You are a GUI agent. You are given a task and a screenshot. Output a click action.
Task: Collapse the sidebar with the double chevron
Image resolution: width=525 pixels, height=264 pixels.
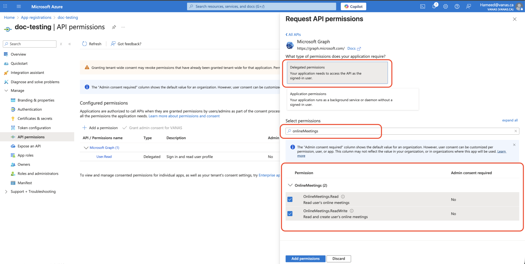tap(70, 44)
